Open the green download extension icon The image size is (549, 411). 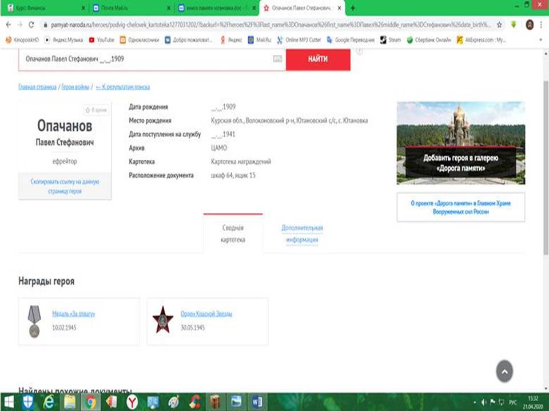pos(514,25)
